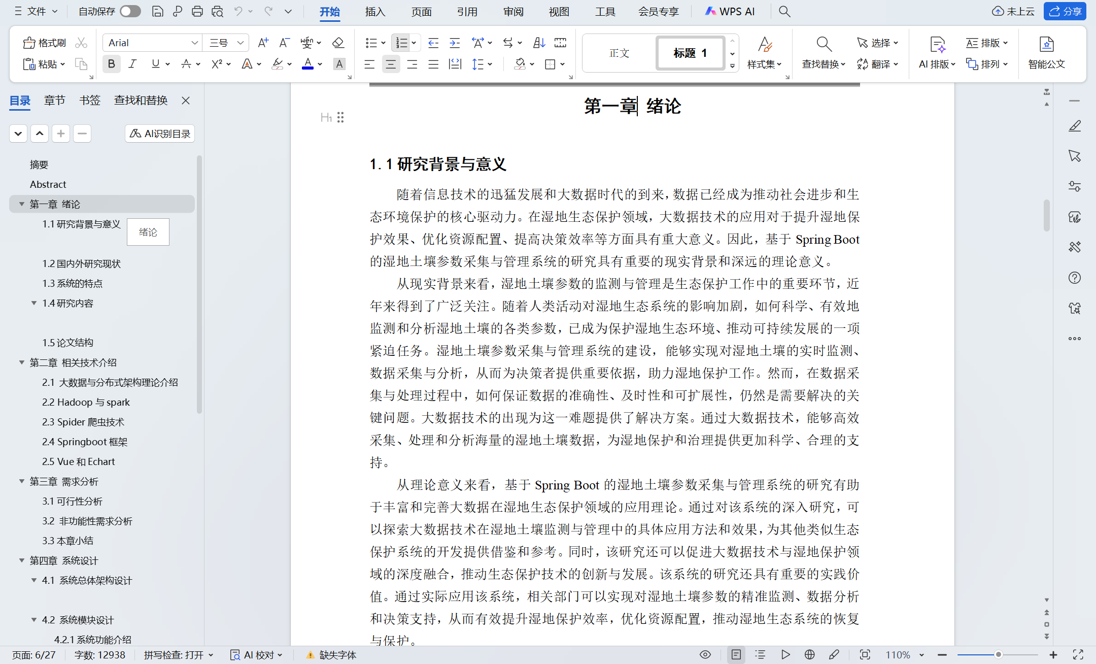The width and height of the screenshot is (1096, 664).
Task: Click the Share (分享) button
Action: 1065,11
